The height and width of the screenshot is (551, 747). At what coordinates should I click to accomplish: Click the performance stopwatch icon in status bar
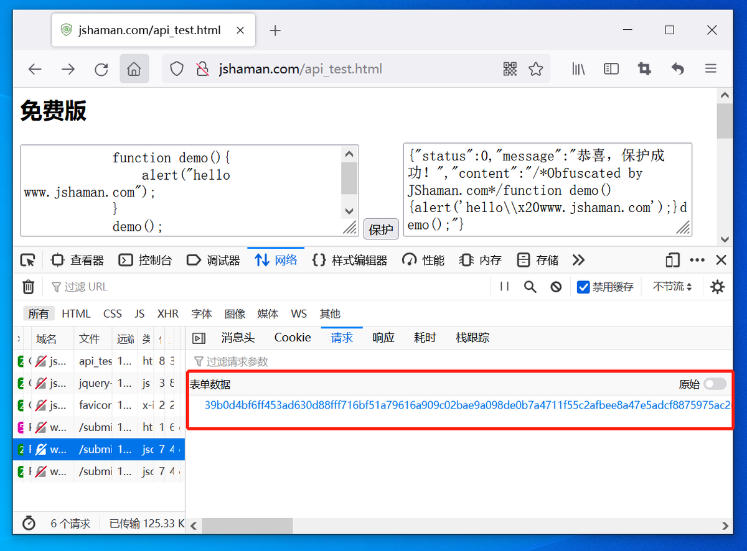(x=29, y=524)
